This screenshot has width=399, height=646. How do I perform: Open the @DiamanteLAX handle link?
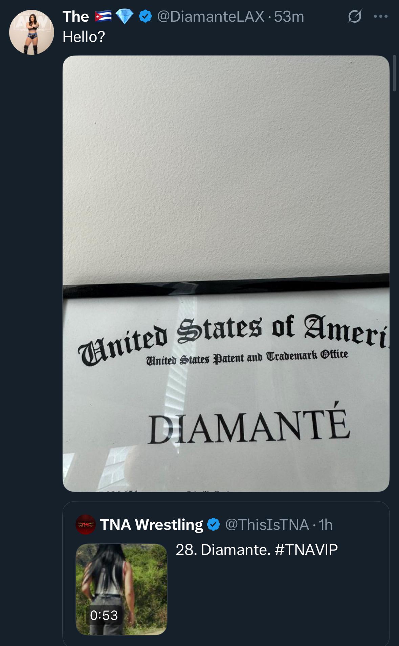(211, 16)
